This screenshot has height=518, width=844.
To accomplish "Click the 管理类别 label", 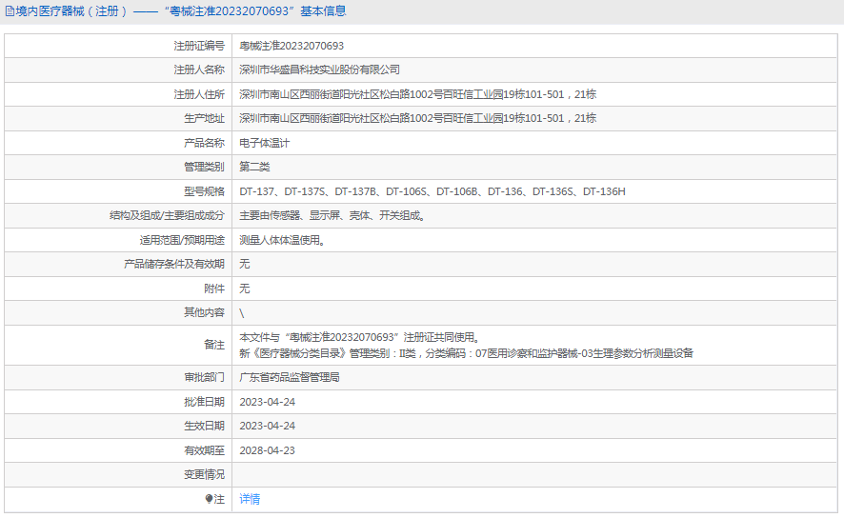I will pyautogui.click(x=204, y=167).
